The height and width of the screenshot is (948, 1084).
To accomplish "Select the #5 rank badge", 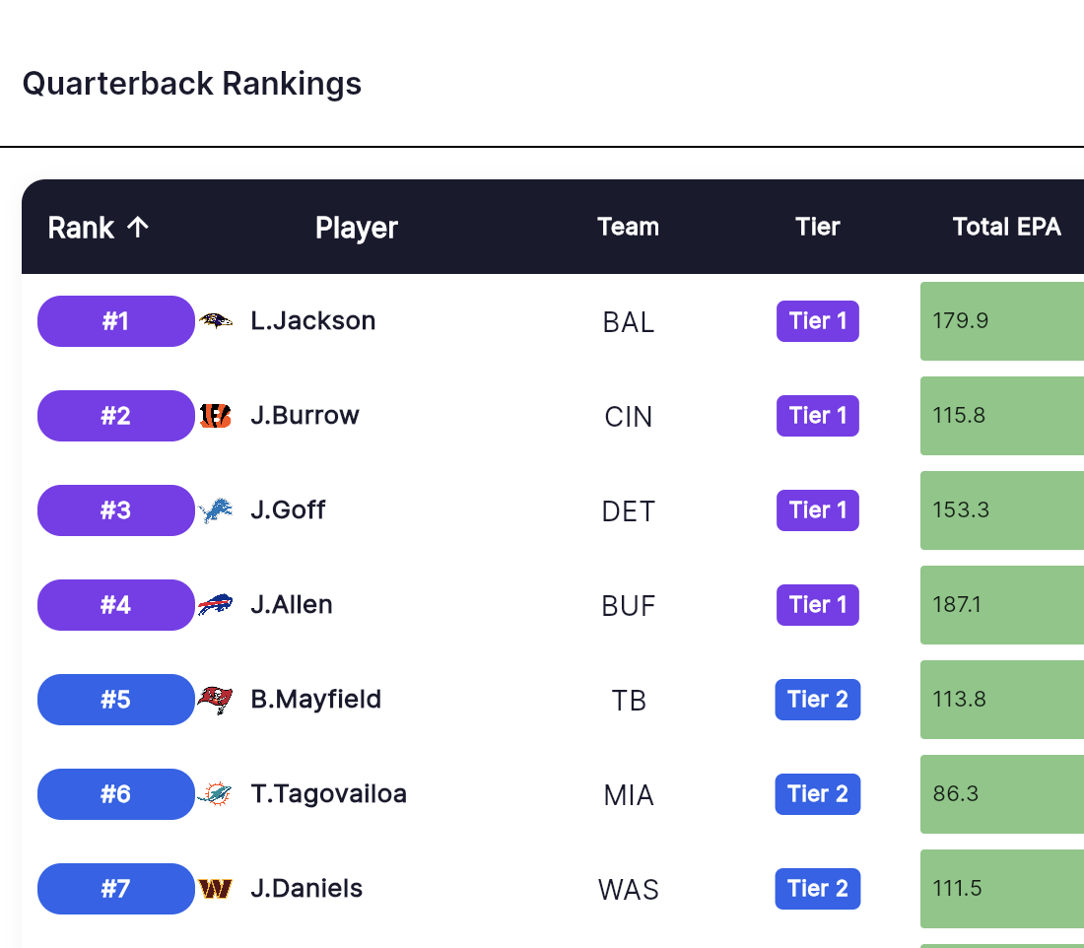I will click(x=116, y=700).
